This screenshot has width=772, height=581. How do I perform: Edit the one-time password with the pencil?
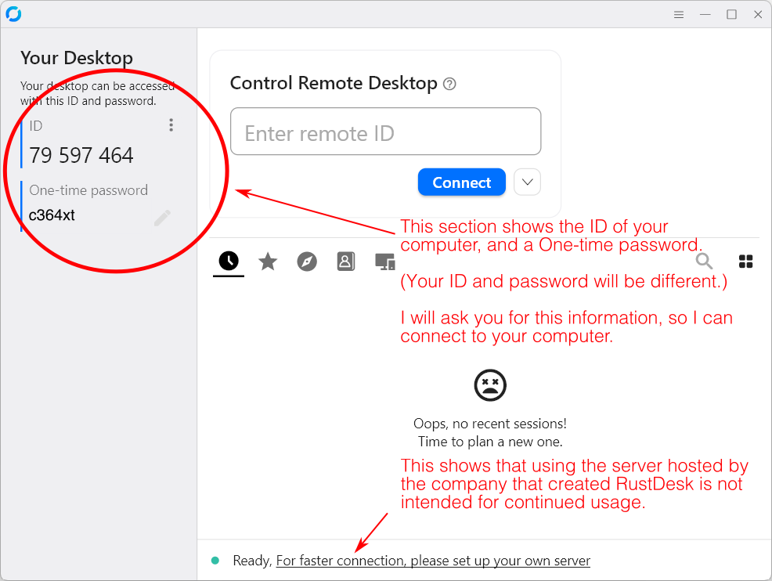[x=162, y=218]
